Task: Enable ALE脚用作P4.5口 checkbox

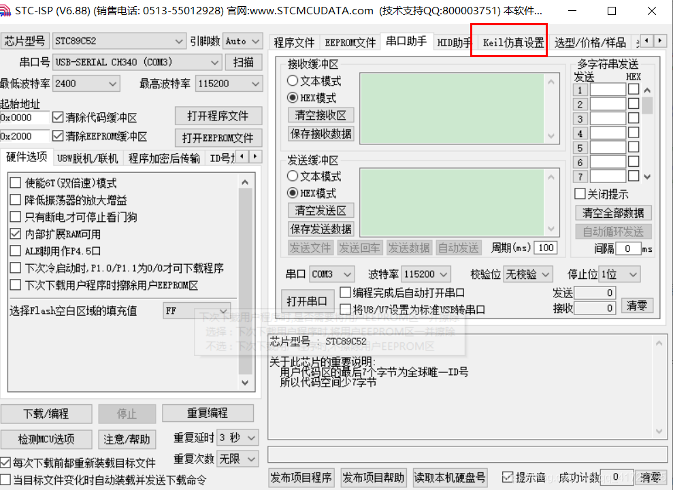Action: (16, 250)
